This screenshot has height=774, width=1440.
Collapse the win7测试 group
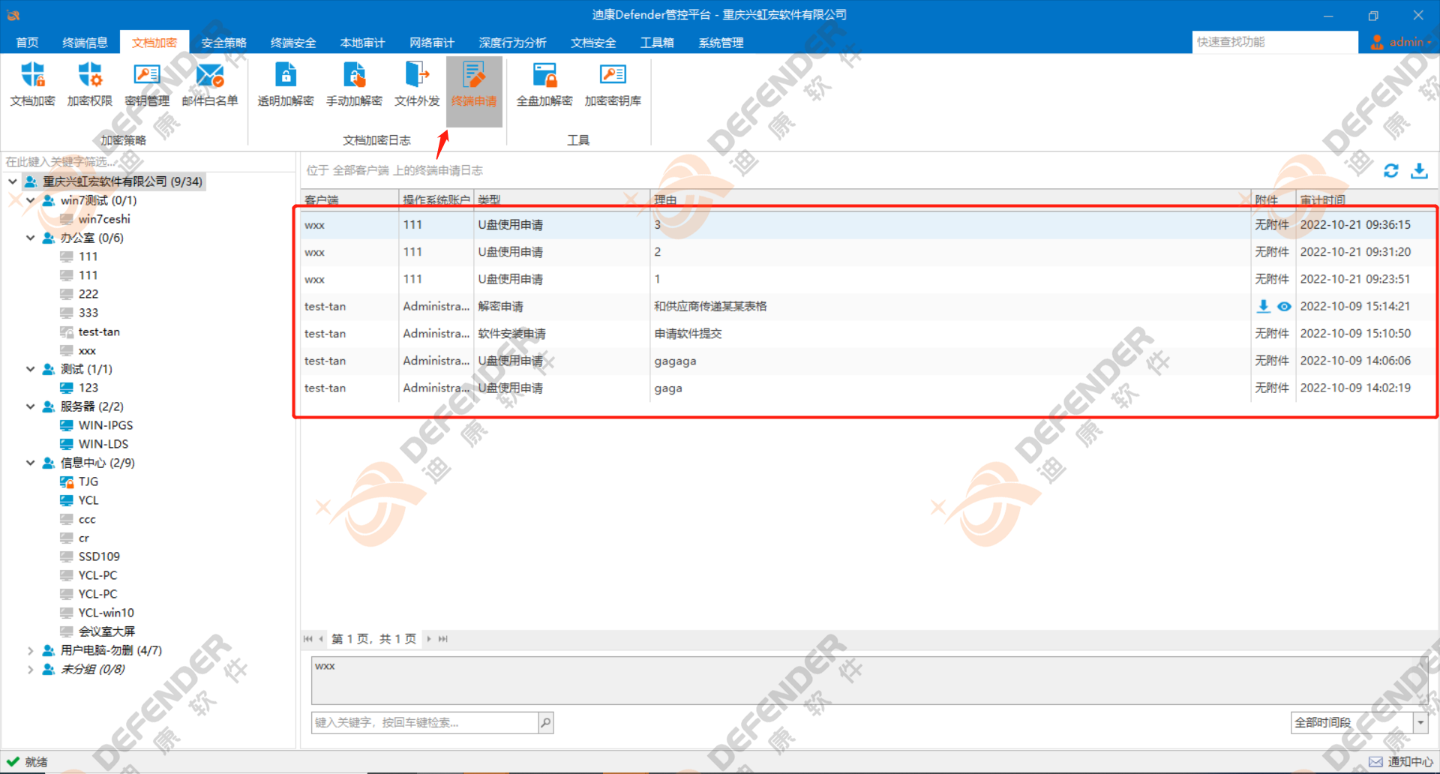click(x=31, y=200)
